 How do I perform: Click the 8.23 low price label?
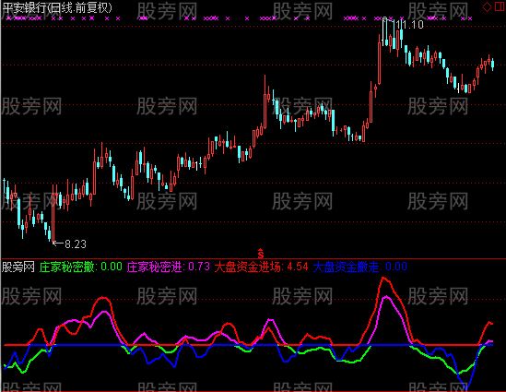tap(76, 244)
